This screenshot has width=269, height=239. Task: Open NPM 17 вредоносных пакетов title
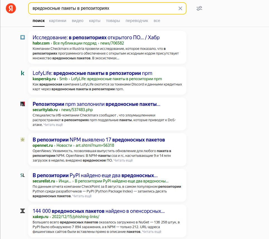point(99,140)
